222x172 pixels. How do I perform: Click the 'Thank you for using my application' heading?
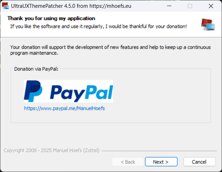pyautogui.click(x=51, y=18)
